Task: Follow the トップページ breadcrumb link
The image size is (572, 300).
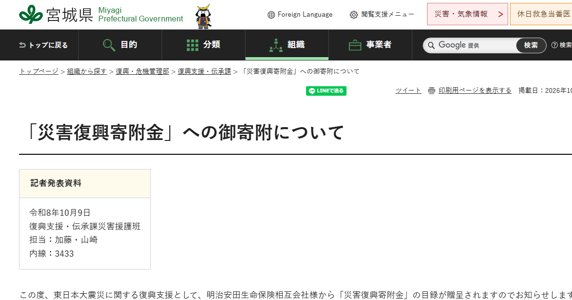Action: (39, 71)
